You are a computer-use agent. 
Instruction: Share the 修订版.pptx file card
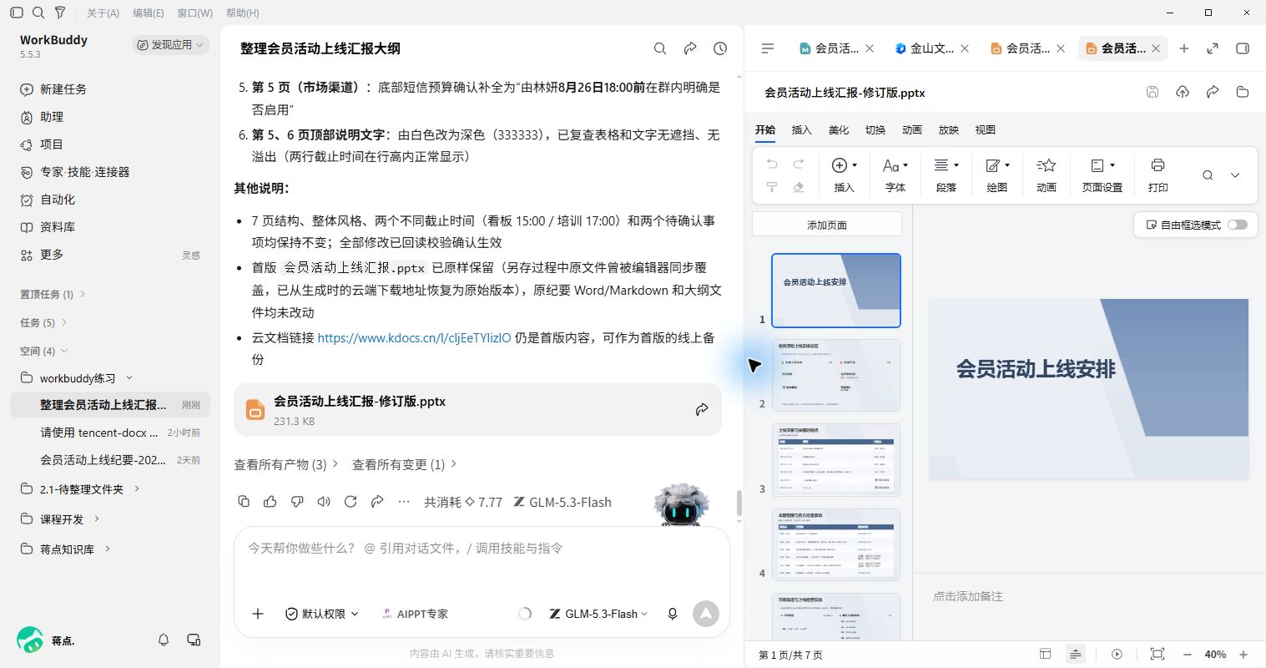point(702,409)
